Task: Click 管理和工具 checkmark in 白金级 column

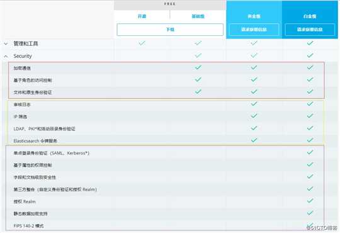Action: click(310, 43)
